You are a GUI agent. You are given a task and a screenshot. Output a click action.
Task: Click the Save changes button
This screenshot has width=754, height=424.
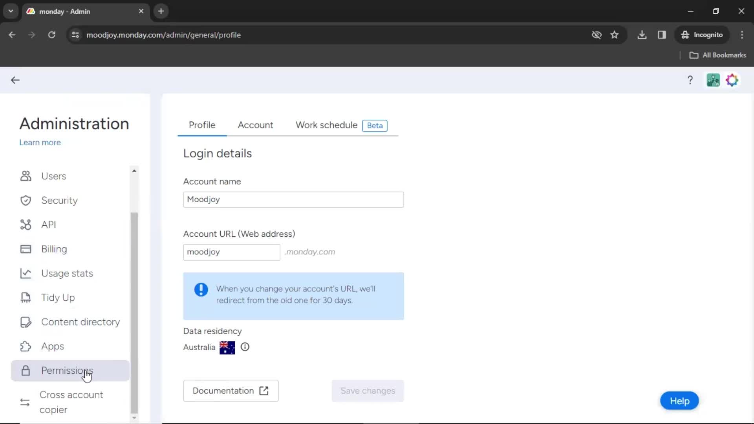click(x=368, y=391)
